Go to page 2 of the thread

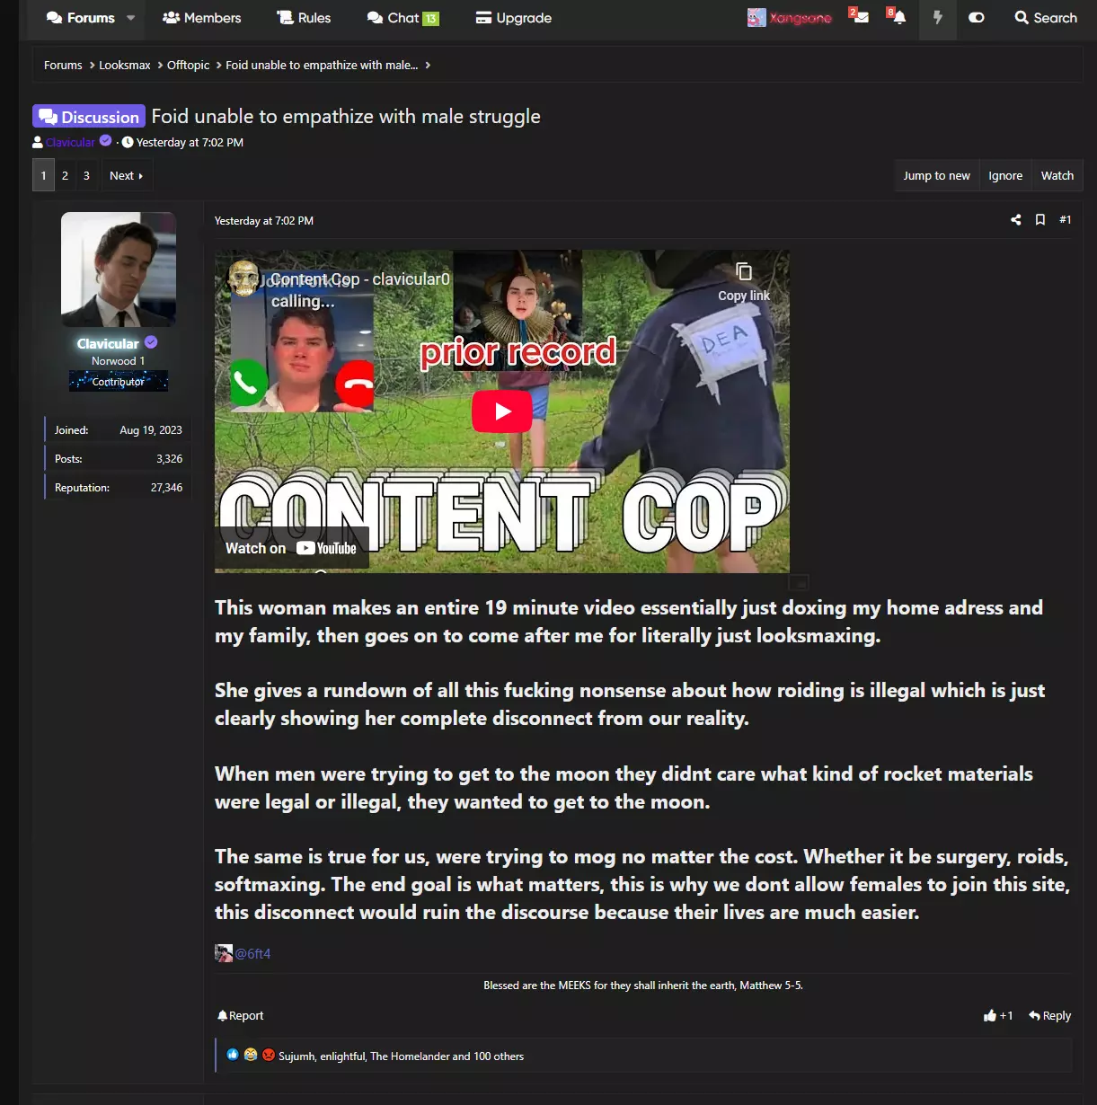point(65,176)
